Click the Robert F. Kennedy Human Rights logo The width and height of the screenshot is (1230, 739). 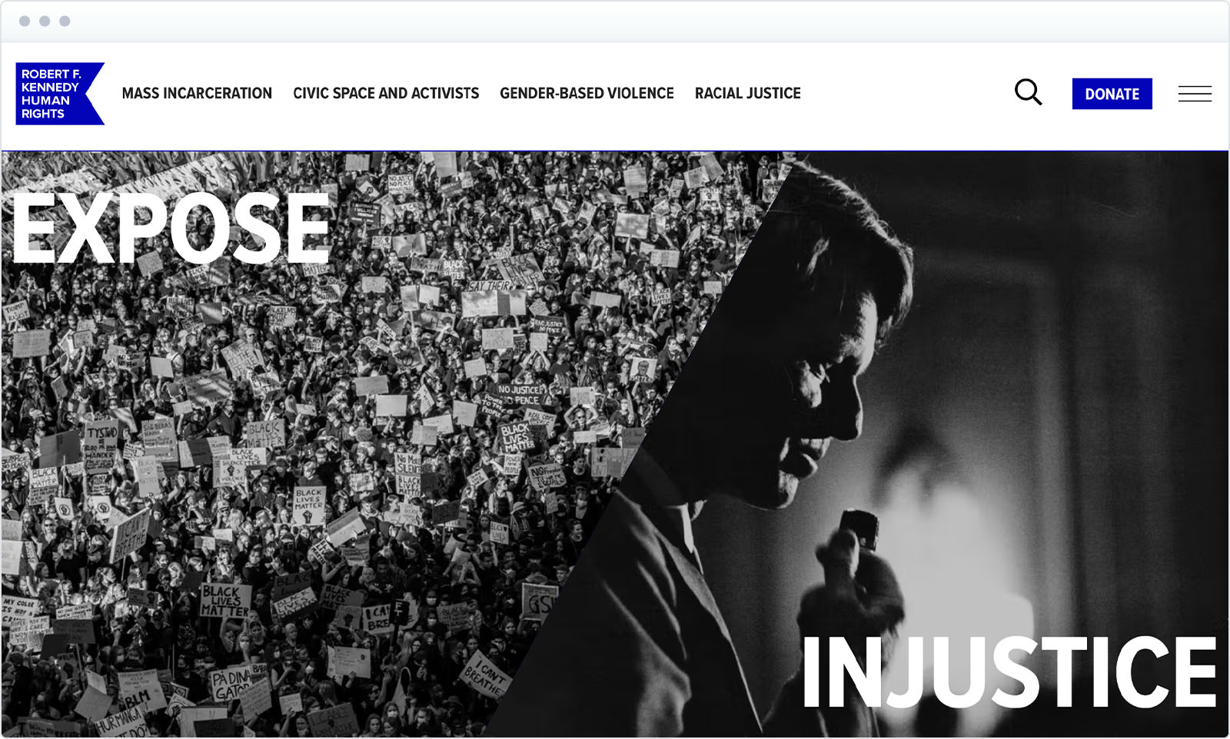click(x=60, y=94)
